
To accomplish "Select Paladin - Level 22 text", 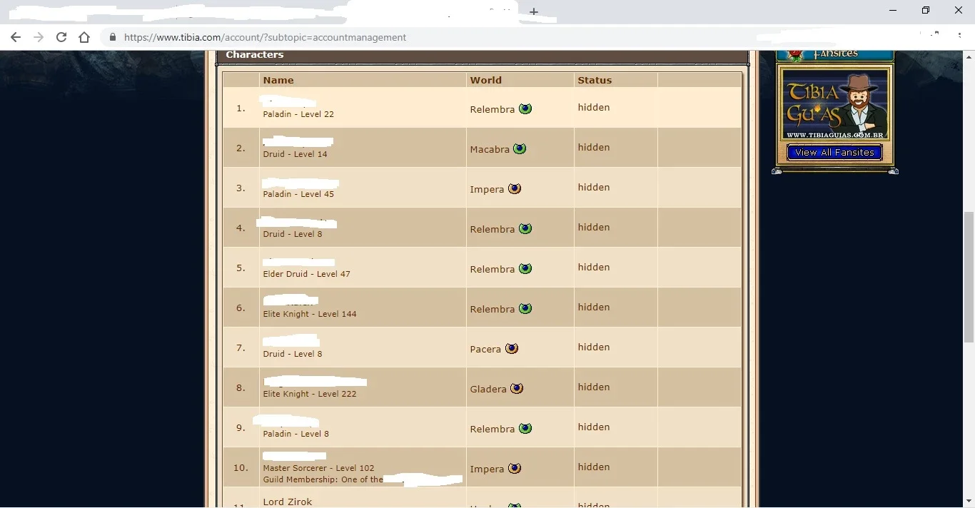I will (x=298, y=114).
